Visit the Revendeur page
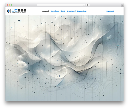129x109 pixels. (x=82, y=11)
